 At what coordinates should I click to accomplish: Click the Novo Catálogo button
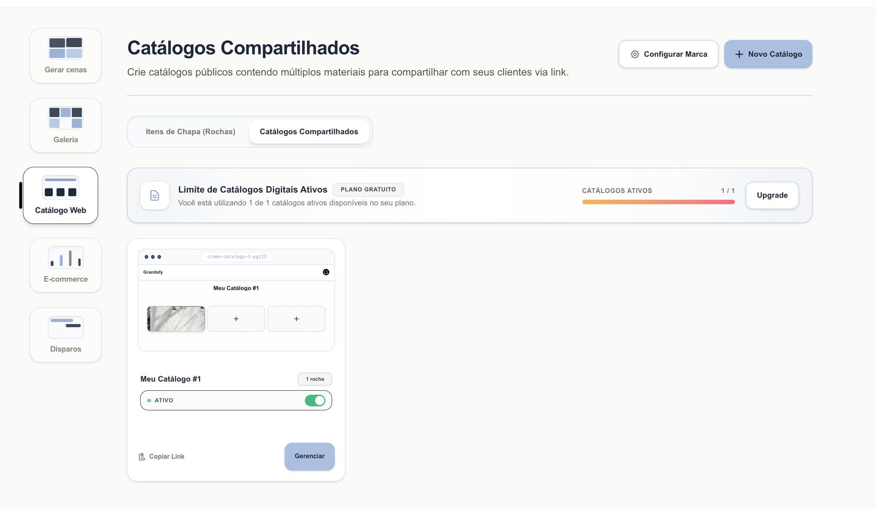[768, 54]
